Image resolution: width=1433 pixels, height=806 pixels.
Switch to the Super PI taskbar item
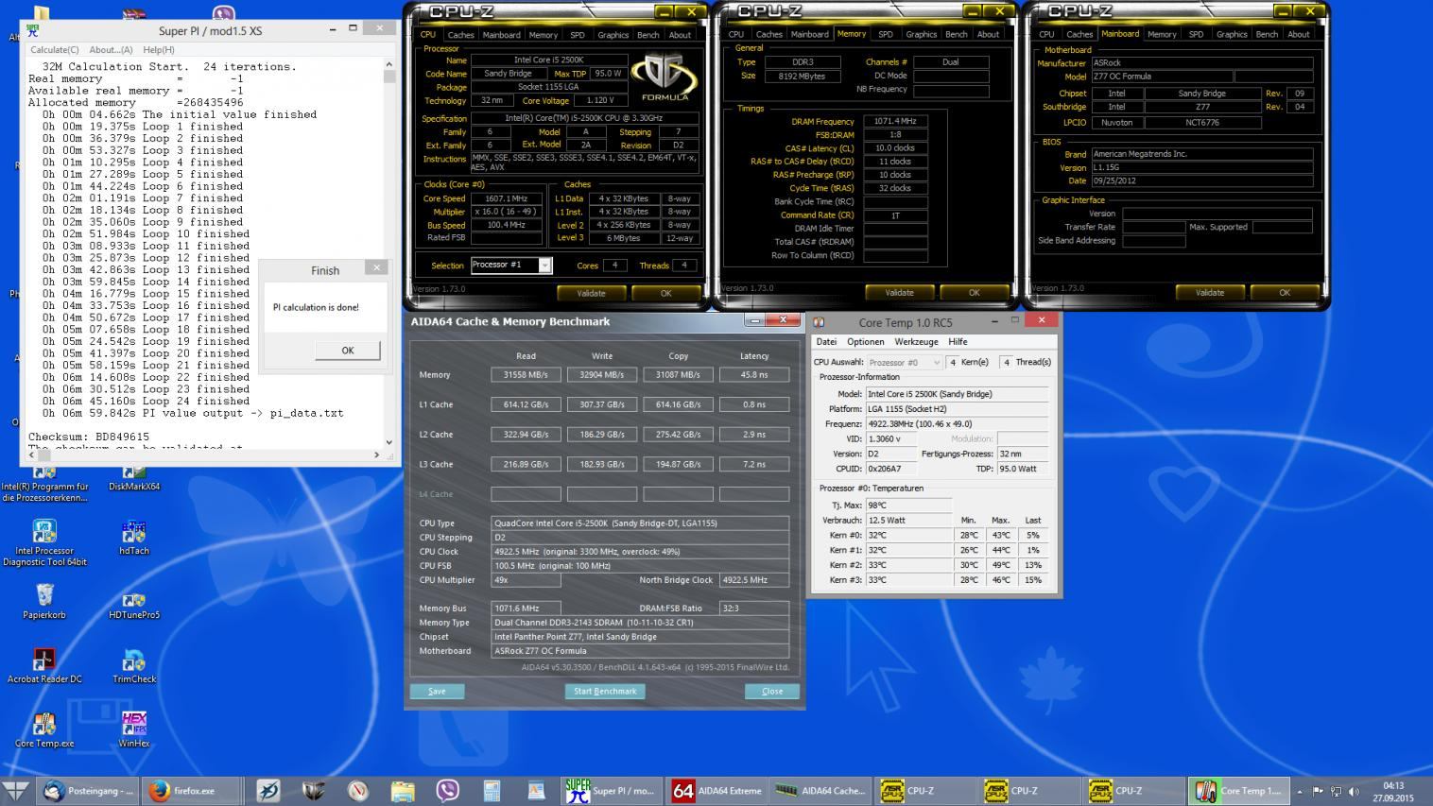tap(613, 791)
